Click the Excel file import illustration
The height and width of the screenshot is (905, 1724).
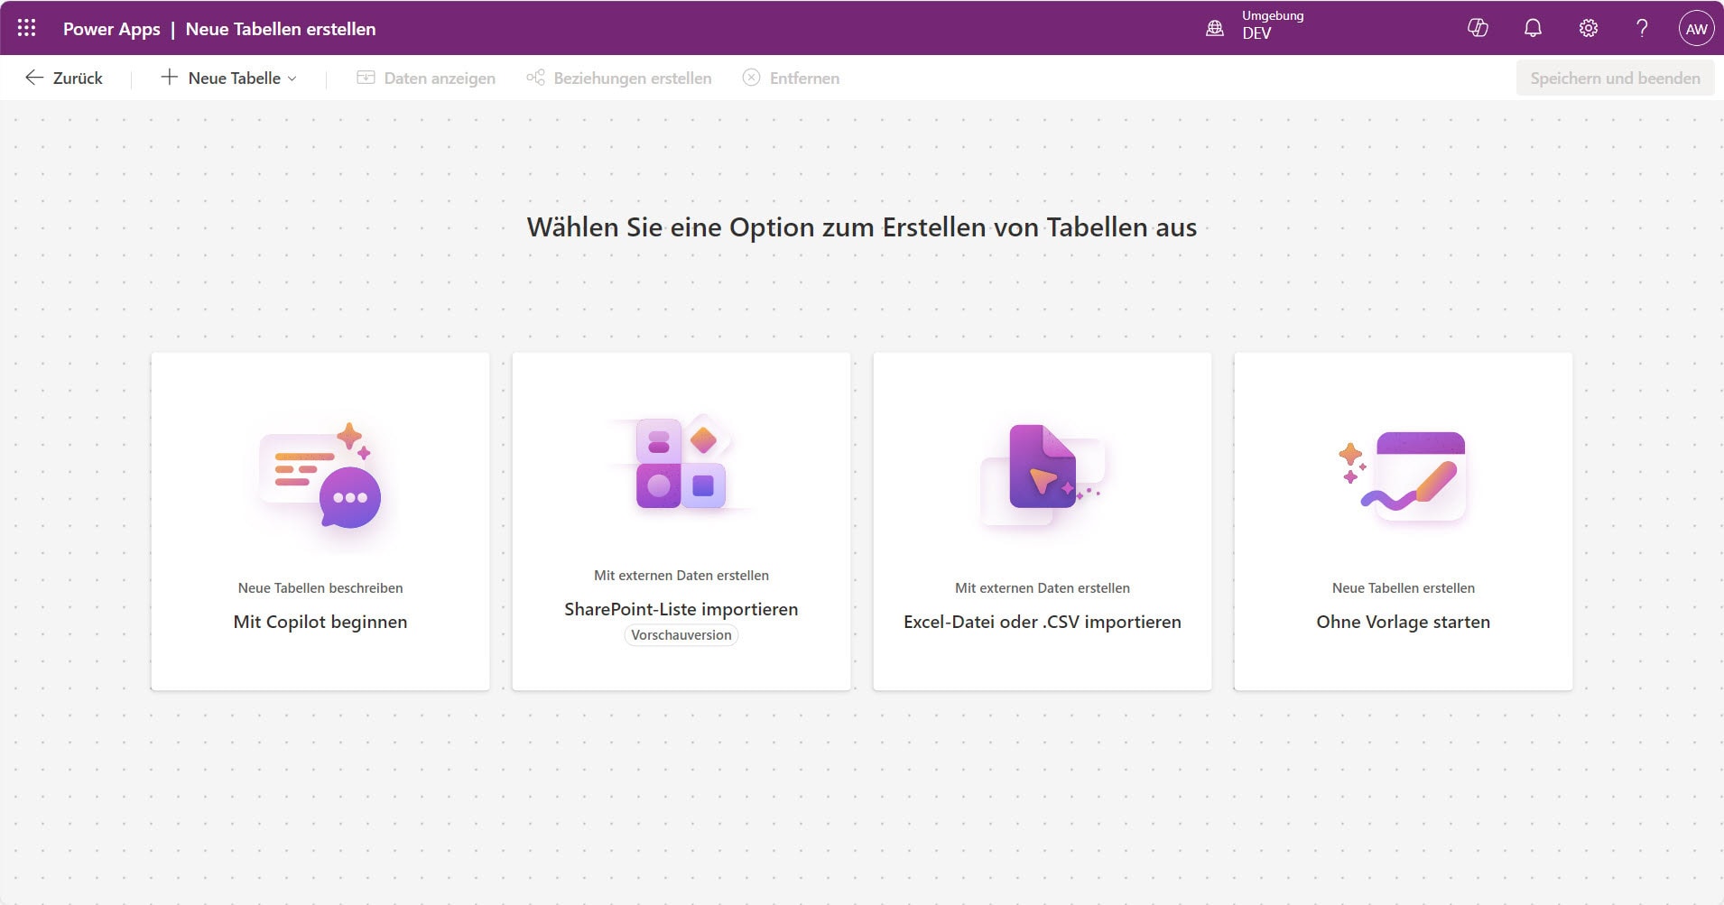tap(1043, 476)
